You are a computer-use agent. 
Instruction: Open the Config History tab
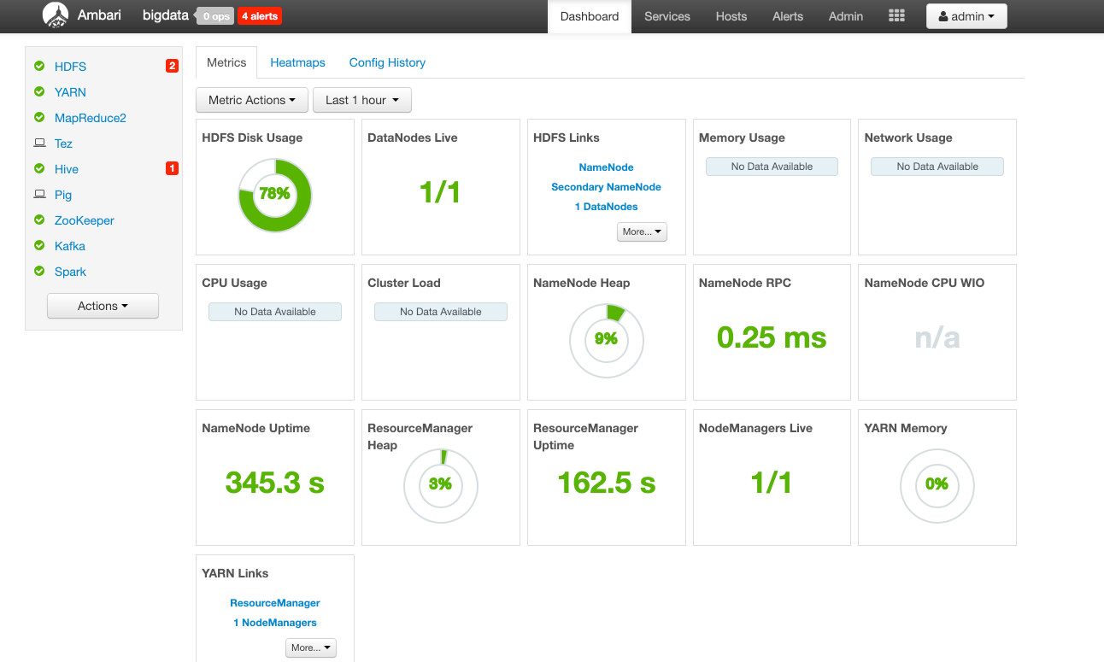coord(387,62)
